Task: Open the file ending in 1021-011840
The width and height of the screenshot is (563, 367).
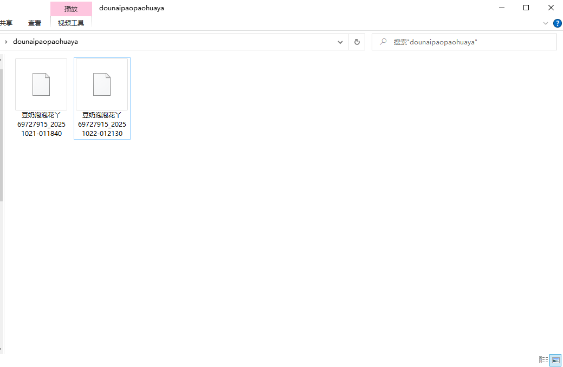Action: [41, 84]
